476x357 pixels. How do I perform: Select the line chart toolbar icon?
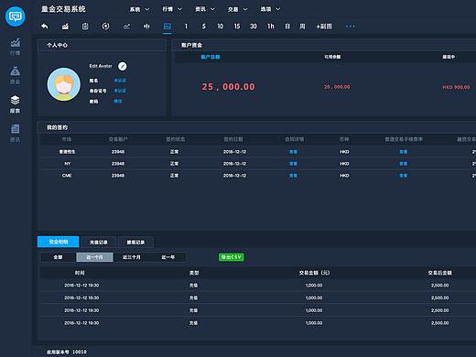[126, 27]
